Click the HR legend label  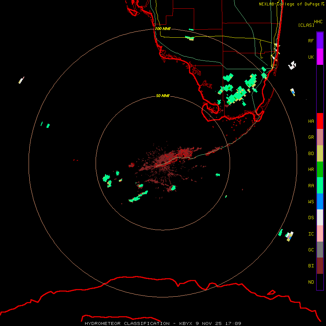coord(311,170)
